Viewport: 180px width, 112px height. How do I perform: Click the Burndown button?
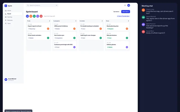(x=116, y=12)
